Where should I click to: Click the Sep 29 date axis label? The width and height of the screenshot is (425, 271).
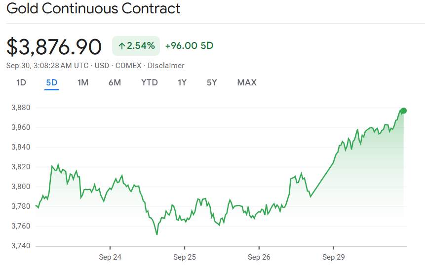tap(334, 257)
